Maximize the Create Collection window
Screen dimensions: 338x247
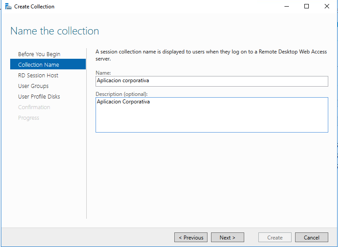(307, 7)
